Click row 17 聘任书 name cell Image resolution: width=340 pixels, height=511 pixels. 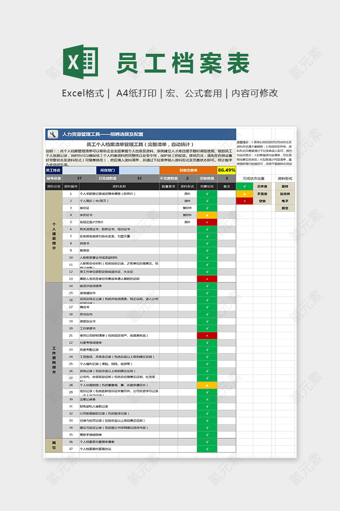[x=119, y=307]
